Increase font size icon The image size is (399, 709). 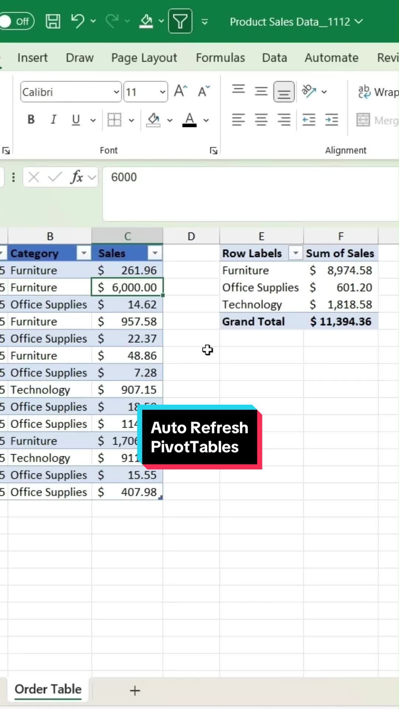[181, 91]
